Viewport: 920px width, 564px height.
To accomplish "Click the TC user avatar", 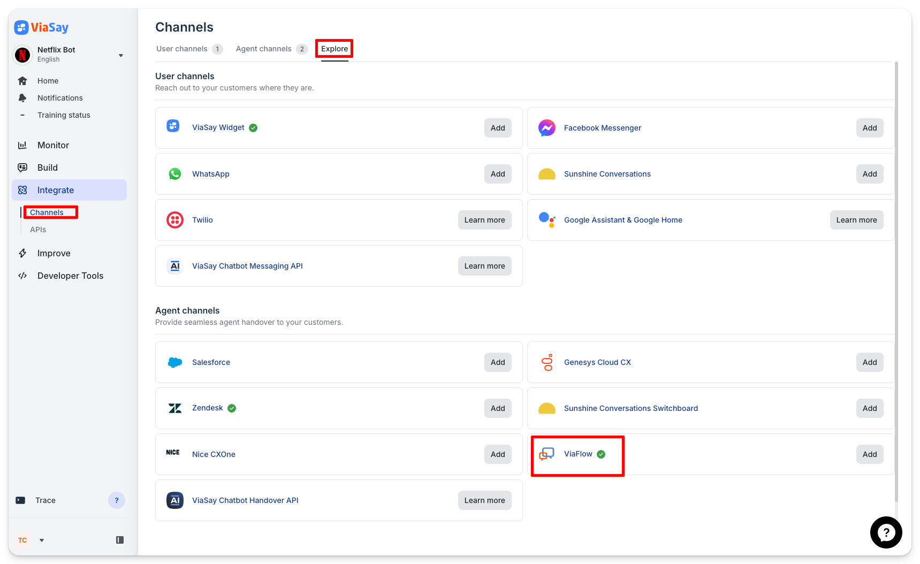I will (x=22, y=540).
